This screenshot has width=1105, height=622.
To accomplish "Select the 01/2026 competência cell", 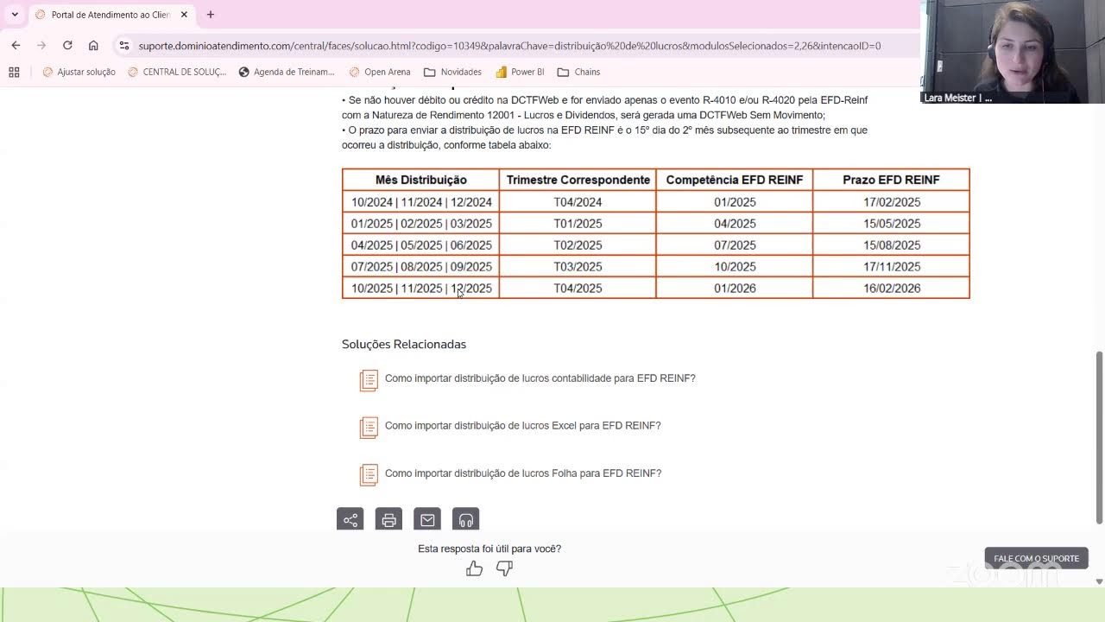I will click(x=735, y=289).
